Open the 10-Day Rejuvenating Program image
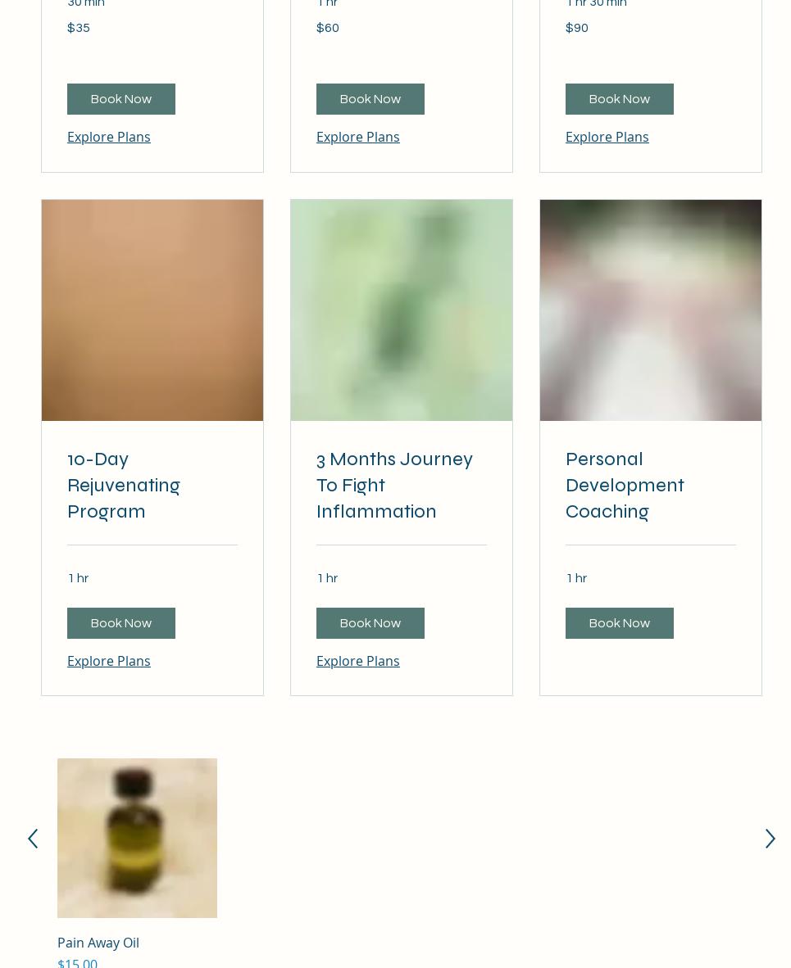This screenshot has width=791, height=968. [152, 310]
